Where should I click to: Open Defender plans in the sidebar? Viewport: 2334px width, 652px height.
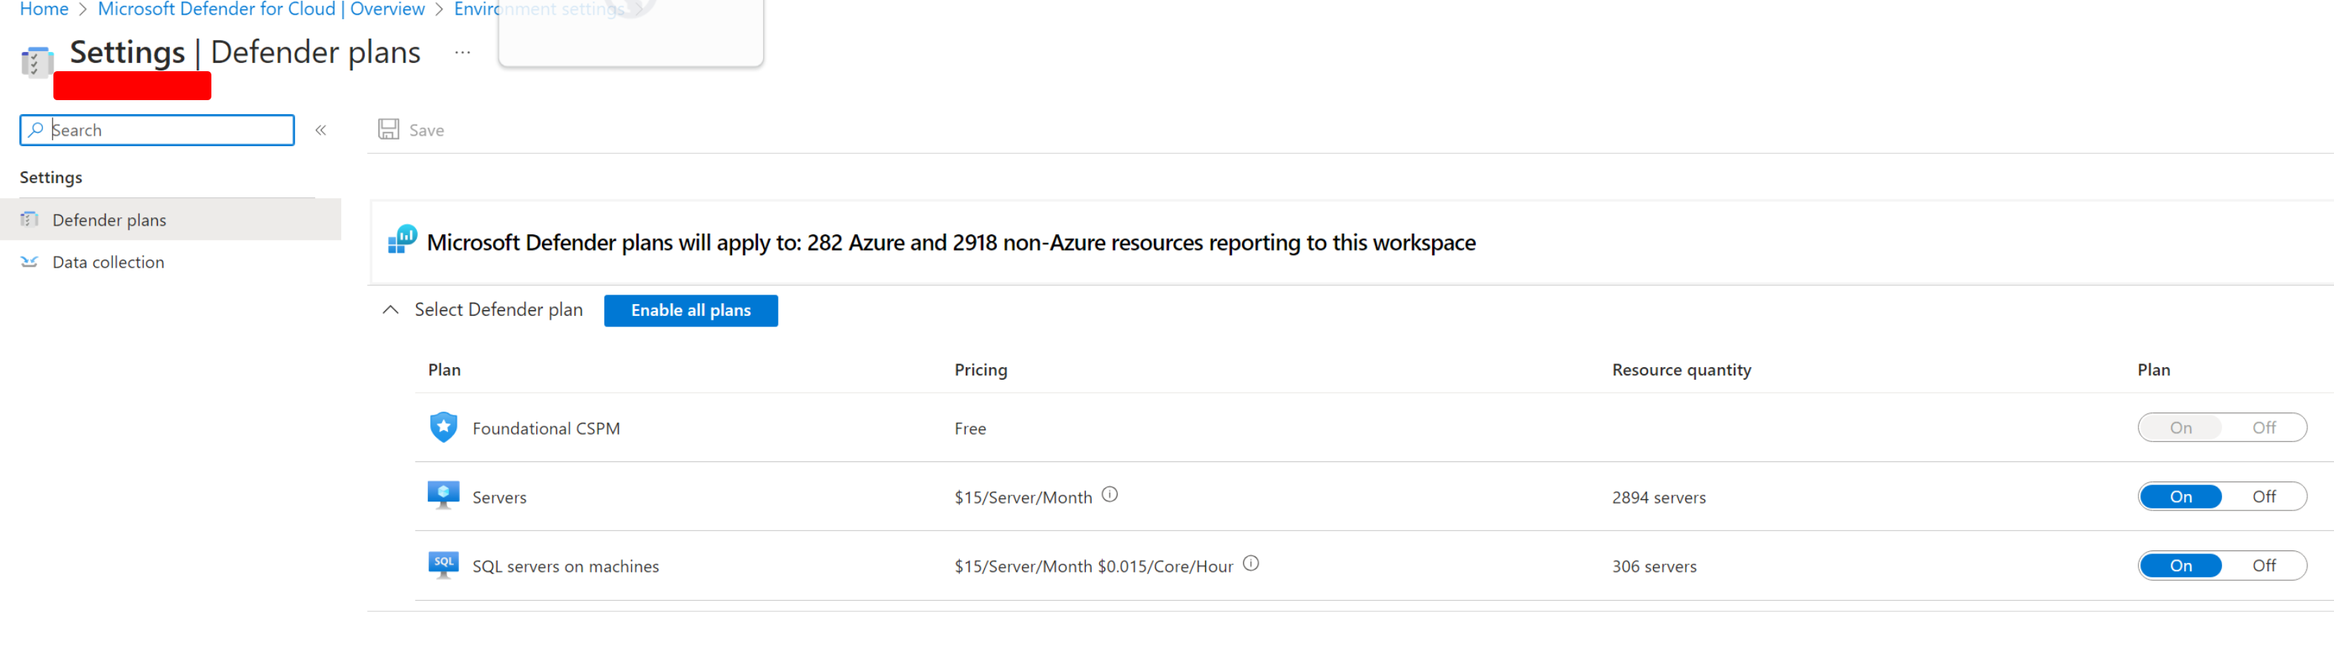[109, 220]
